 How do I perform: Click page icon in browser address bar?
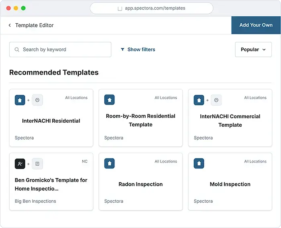click(120, 8)
